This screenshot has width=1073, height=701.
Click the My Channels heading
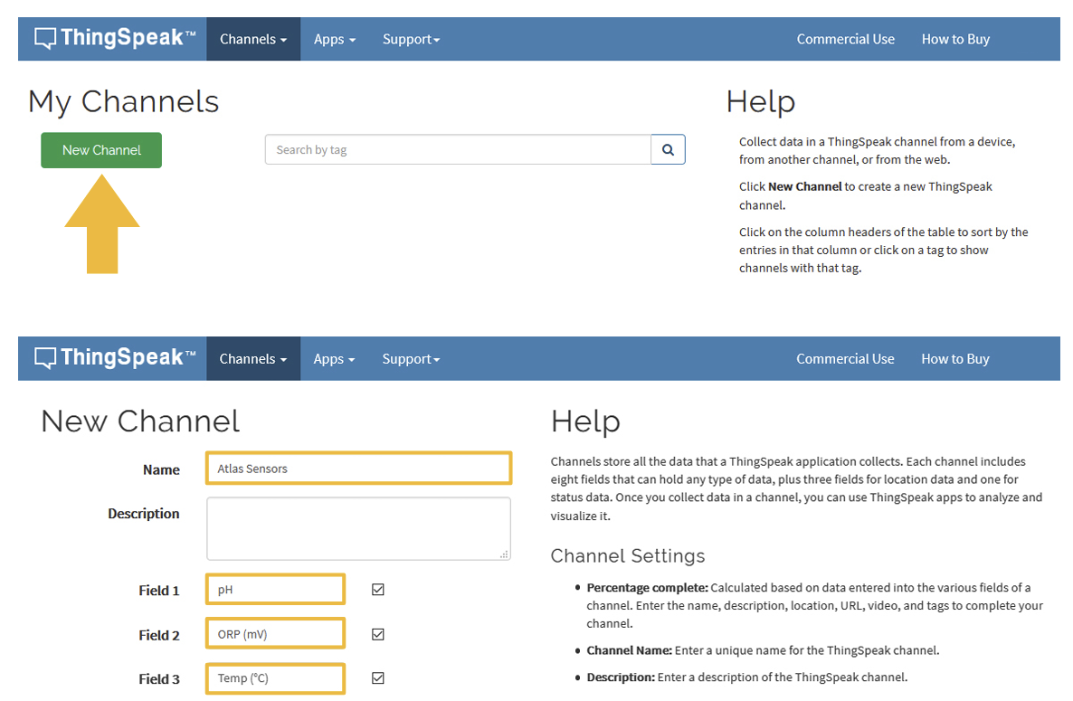(x=123, y=102)
